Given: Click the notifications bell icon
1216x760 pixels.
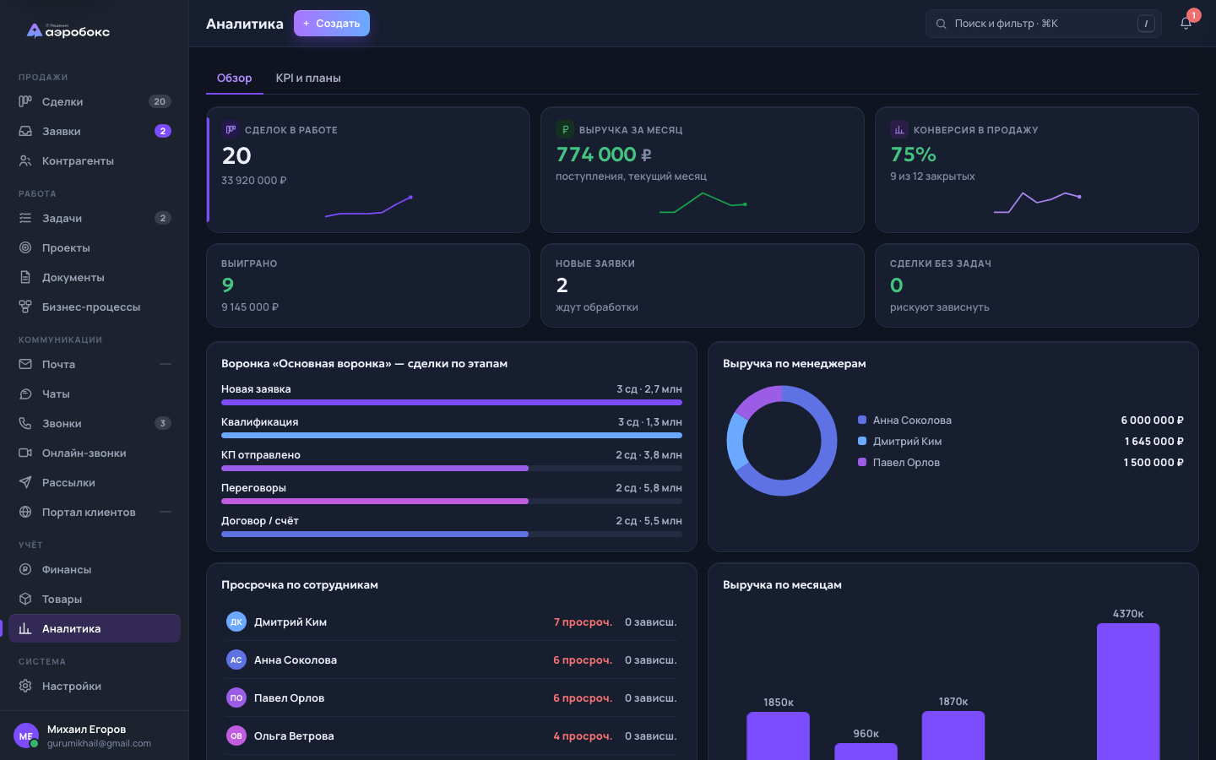Looking at the screenshot, I should click(1186, 24).
